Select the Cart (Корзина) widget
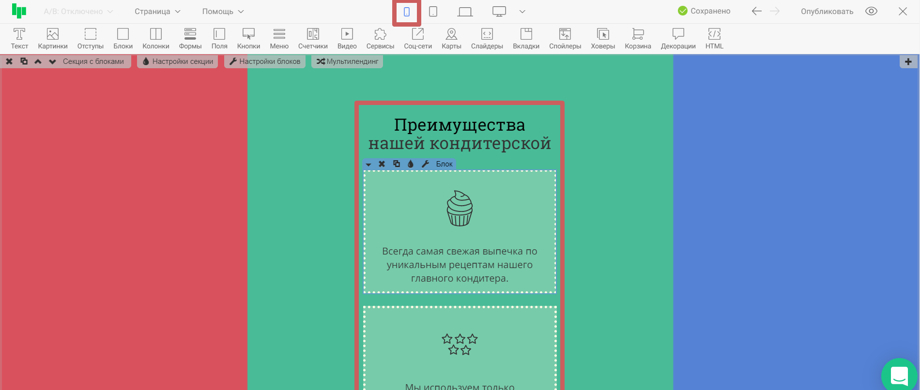 [638, 39]
